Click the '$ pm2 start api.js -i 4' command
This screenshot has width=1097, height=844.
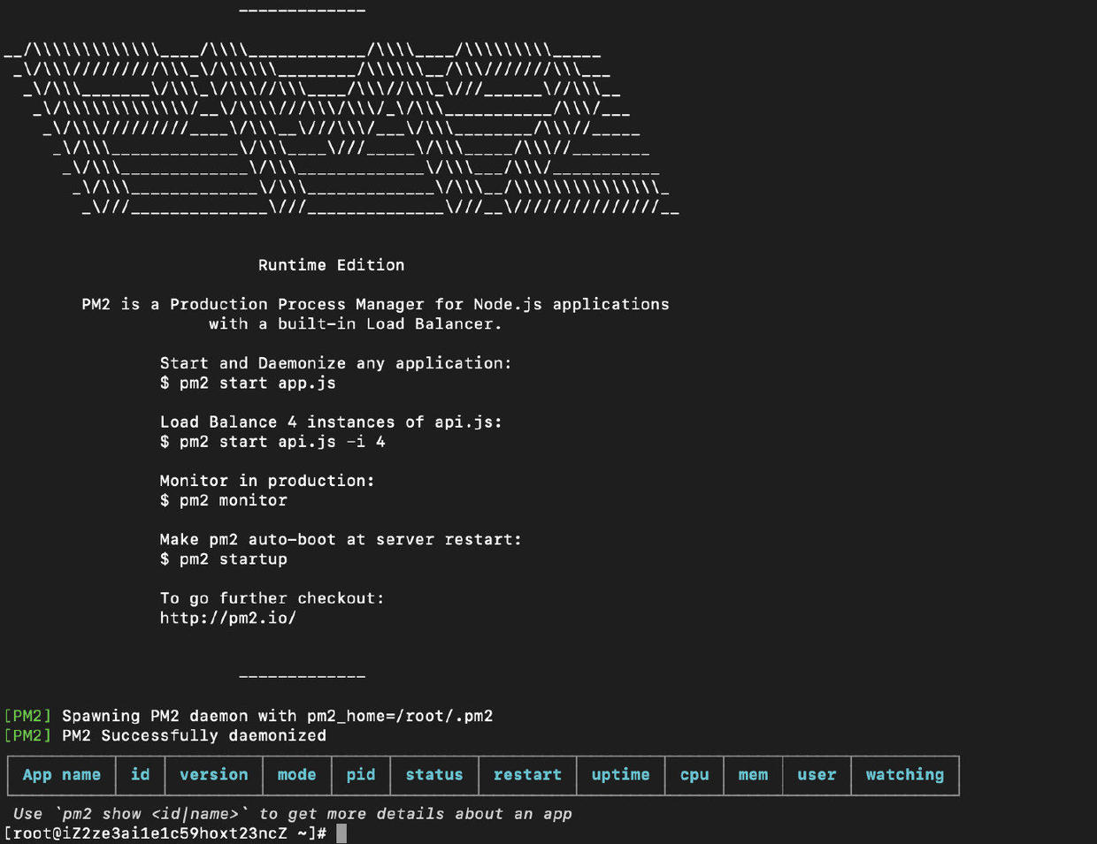tap(272, 442)
